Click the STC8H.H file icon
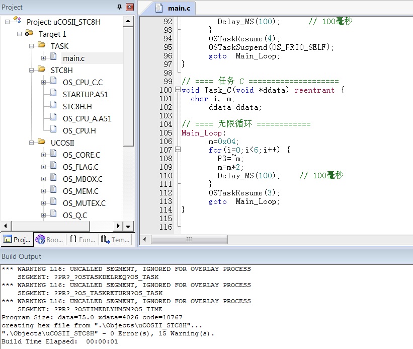This screenshot has width=413, height=349. 53,105
